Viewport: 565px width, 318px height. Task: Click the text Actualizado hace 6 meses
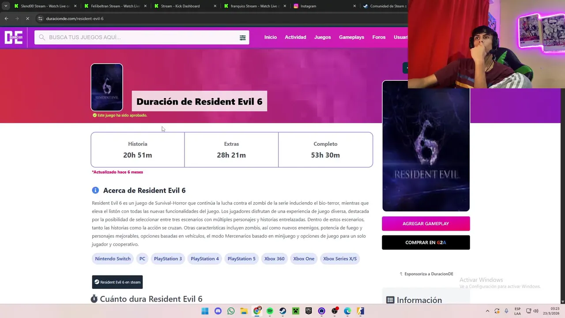pyautogui.click(x=117, y=172)
